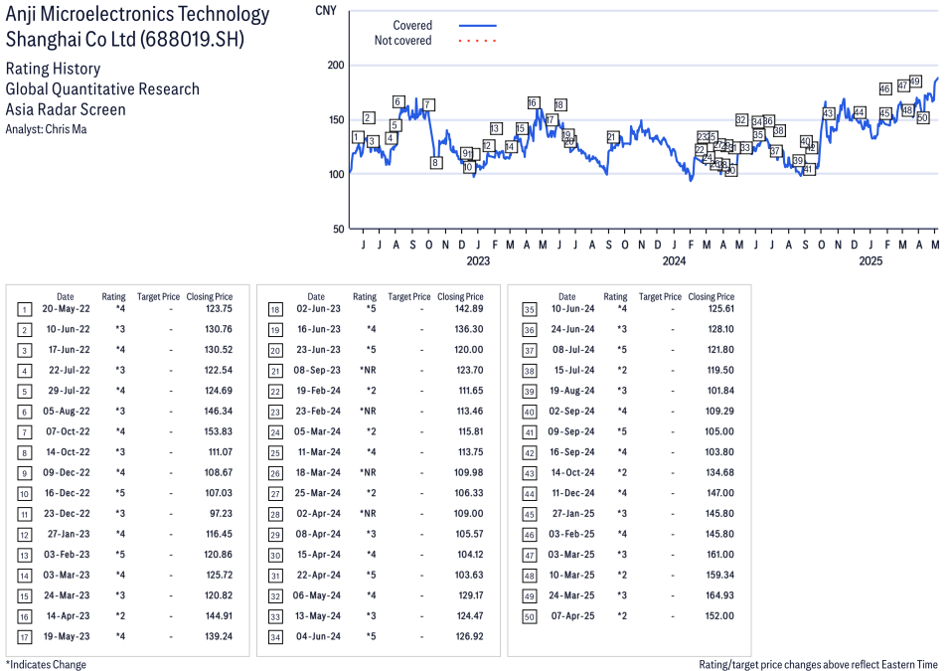The width and height of the screenshot is (949, 671).
Task: Click chart marker 50 on the chart
Action: click(922, 118)
